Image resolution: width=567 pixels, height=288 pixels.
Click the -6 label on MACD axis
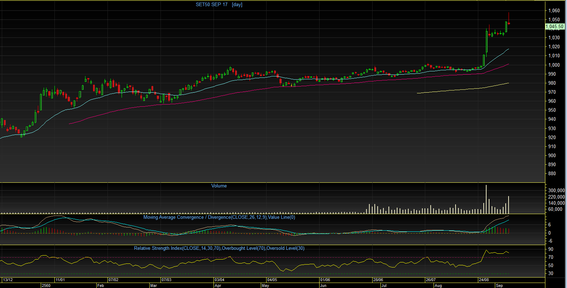click(550, 241)
